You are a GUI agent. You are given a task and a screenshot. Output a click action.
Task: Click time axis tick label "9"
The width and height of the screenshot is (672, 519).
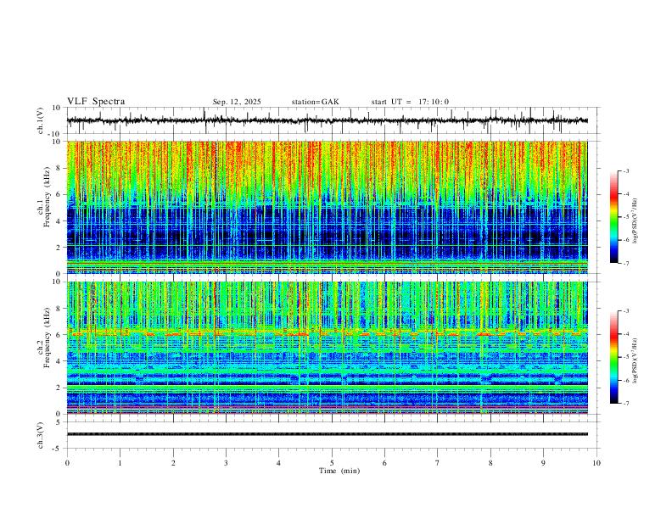pos(543,463)
